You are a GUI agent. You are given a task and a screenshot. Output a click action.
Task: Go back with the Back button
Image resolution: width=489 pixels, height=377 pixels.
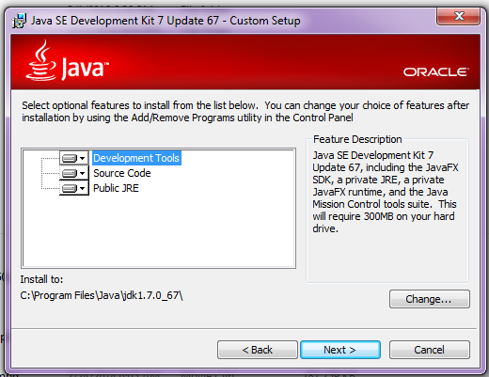coord(258,350)
